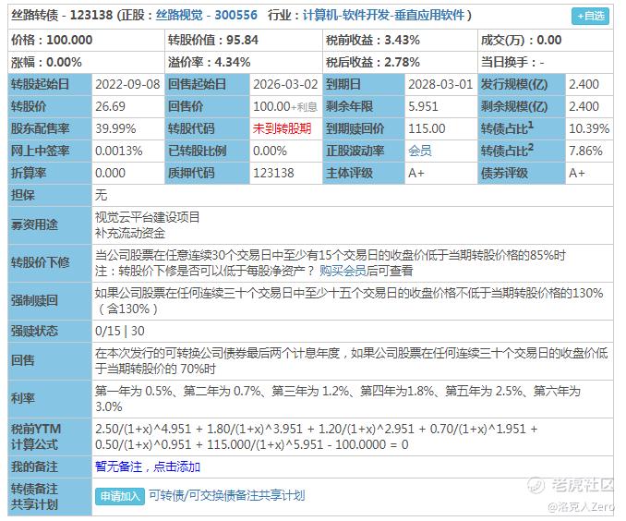The image size is (626, 521).
Task: Select the 转股价 value 26.69
Action: [x=110, y=106]
